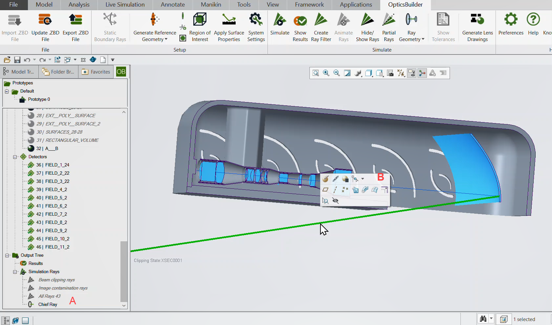Click Import .ZBD File icon
This screenshot has width=552, height=325.
click(14, 20)
